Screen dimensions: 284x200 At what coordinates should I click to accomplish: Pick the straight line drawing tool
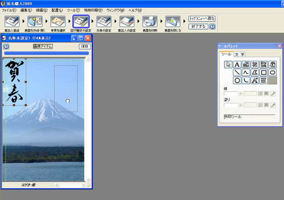coord(237,72)
